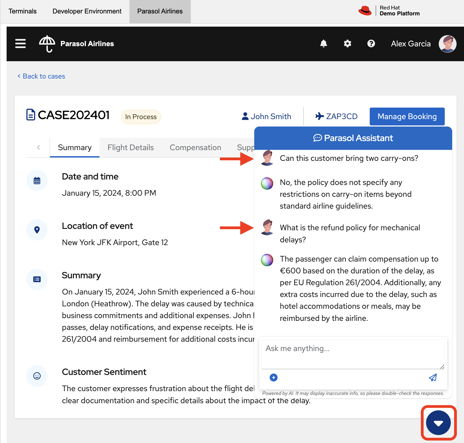The height and width of the screenshot is (443, 464).
Task: Click the case document icon beside CASE202401
Action: coord(31,115)
